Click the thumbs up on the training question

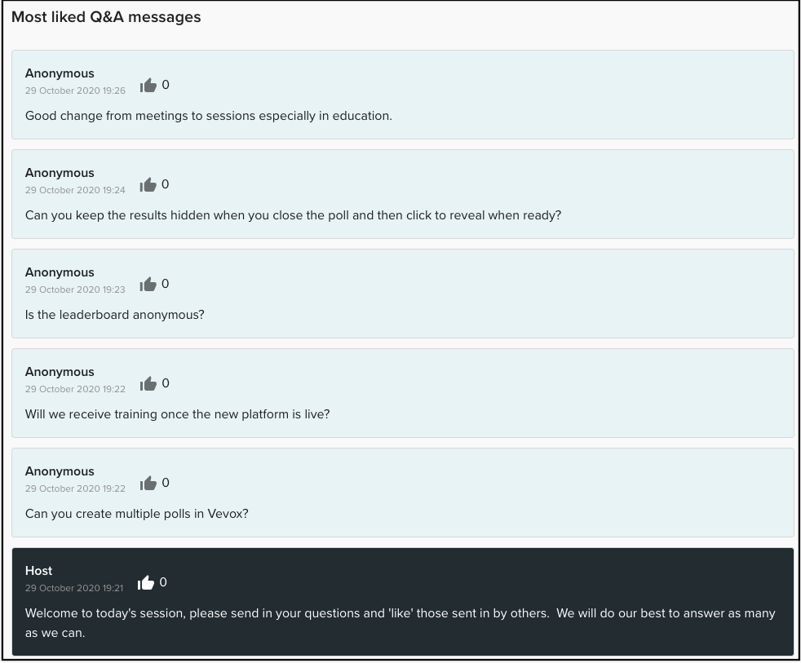(x=148, y=382)
